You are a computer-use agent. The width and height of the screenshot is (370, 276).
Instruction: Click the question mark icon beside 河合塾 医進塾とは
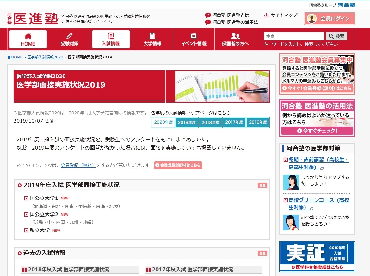tap(207, 15)
